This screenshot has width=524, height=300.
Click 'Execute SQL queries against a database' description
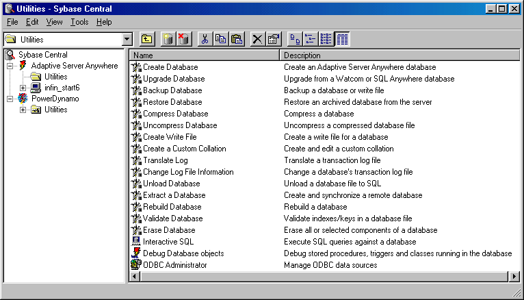(350, 242)
